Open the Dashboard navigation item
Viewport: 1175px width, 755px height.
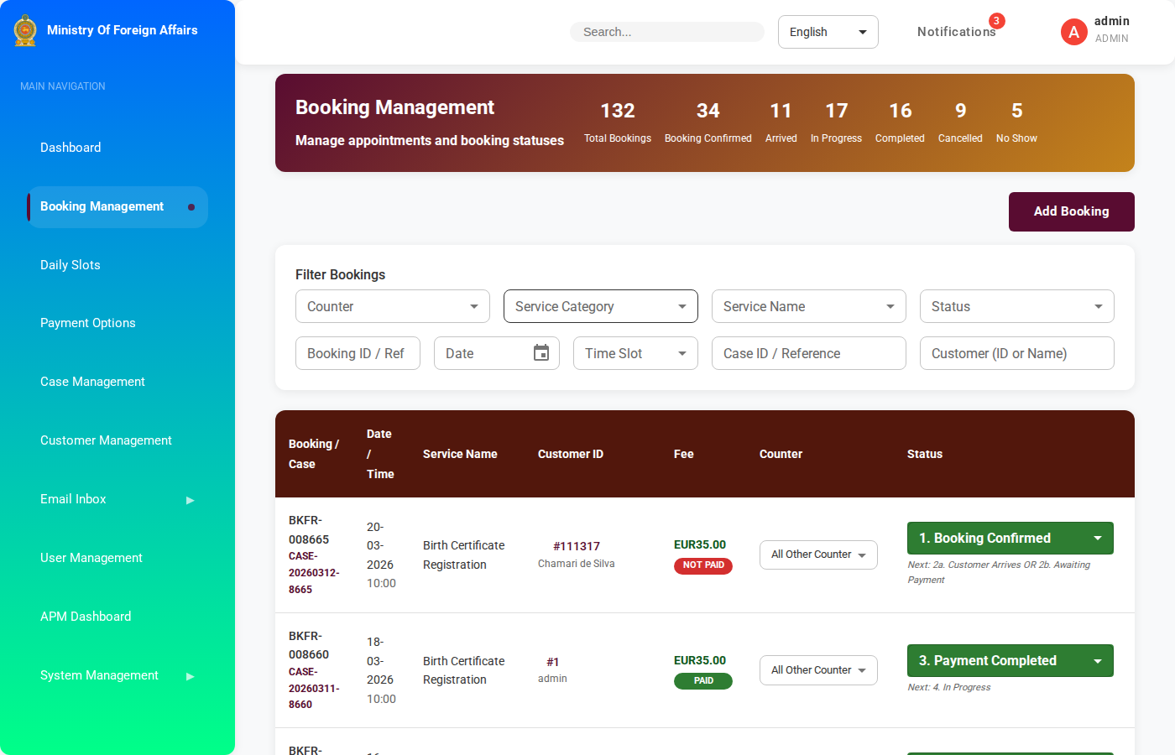70,148
